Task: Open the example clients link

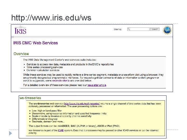Action: (61, 81)
